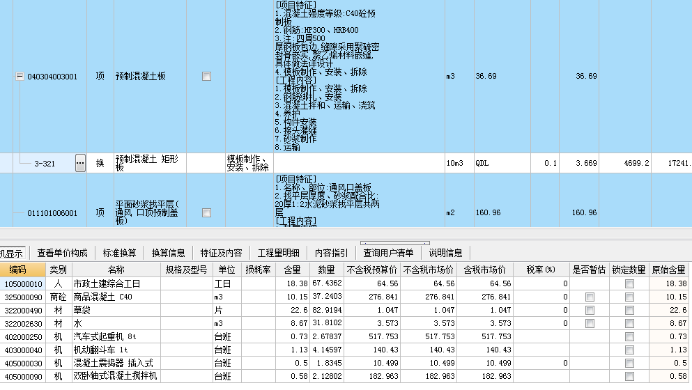Click the panel splitter handle above the tabs
The height and width of the screenshot is (390, 692).
click(x=395, y=243)
